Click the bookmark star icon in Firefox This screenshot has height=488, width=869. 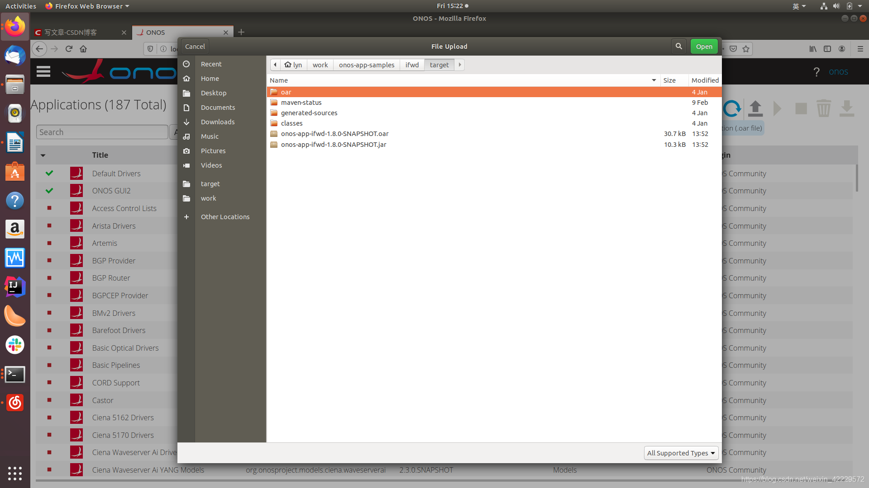pyautogui.click(x=746, y=49)
